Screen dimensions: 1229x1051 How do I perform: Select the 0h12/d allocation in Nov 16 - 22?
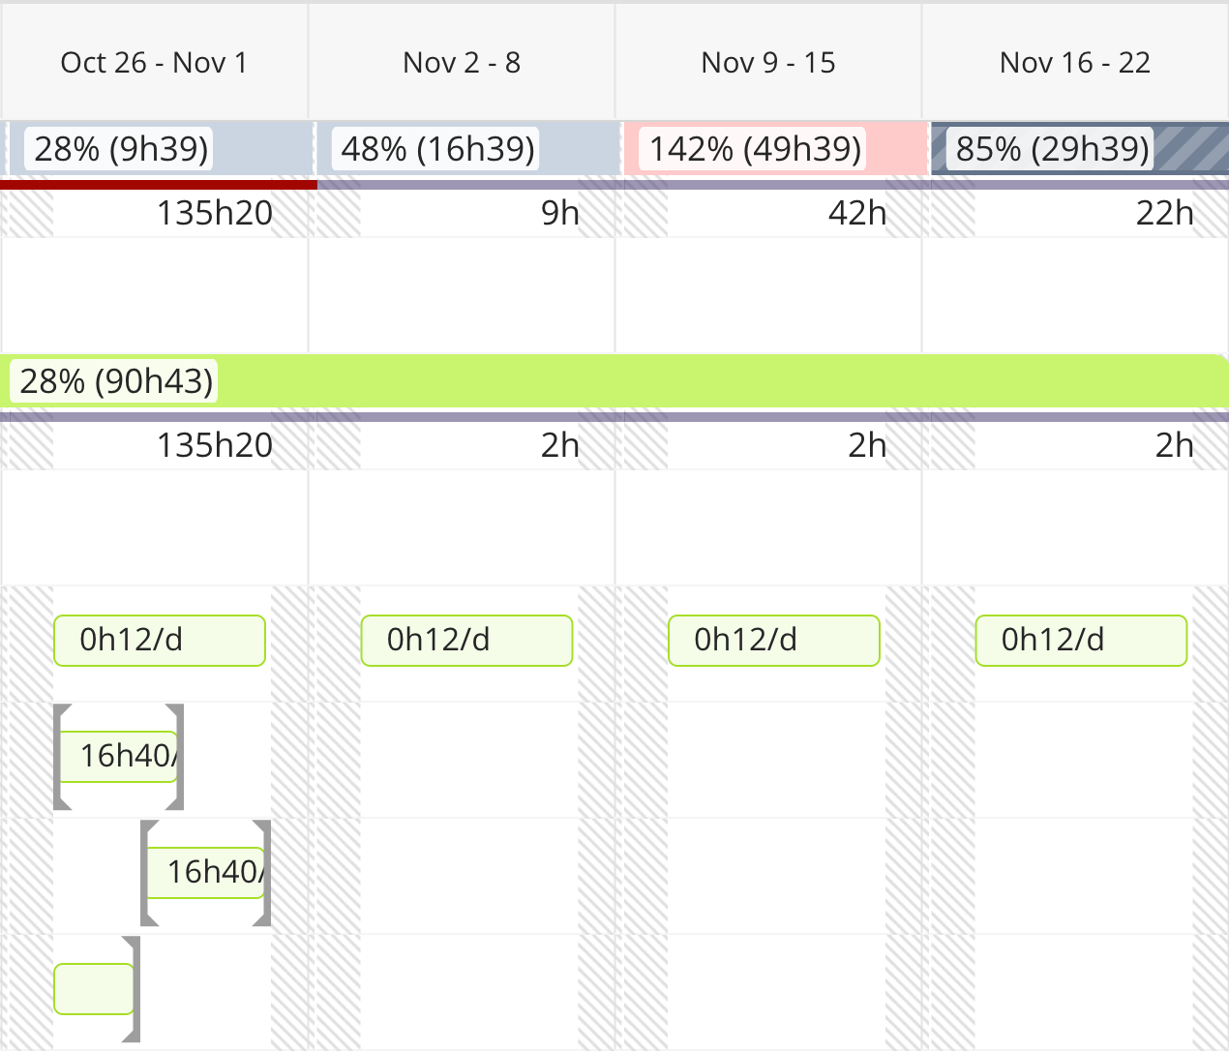pyautogui.click(x=1081, y=641)
